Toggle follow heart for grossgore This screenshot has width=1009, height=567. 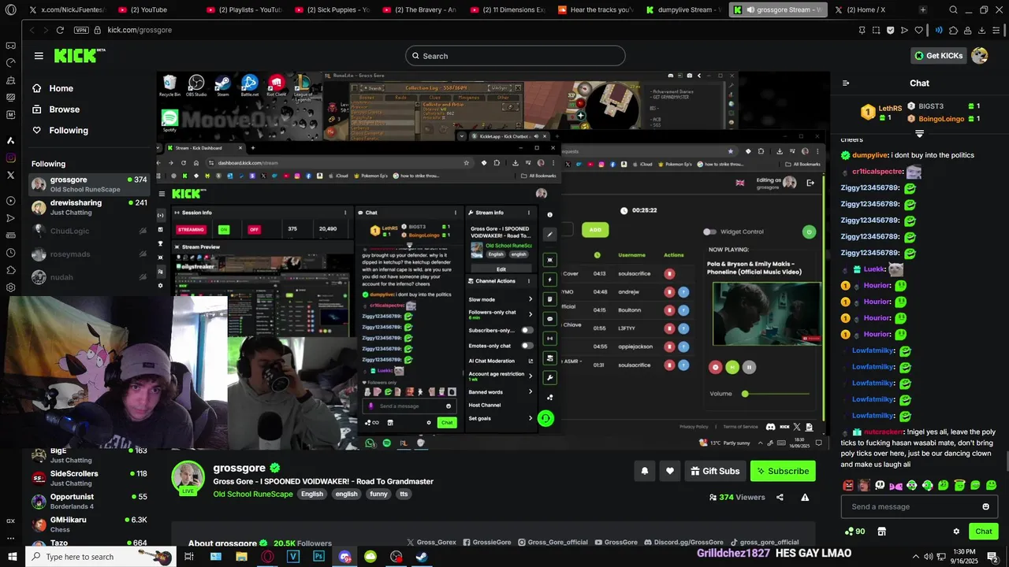coord(669,471)
